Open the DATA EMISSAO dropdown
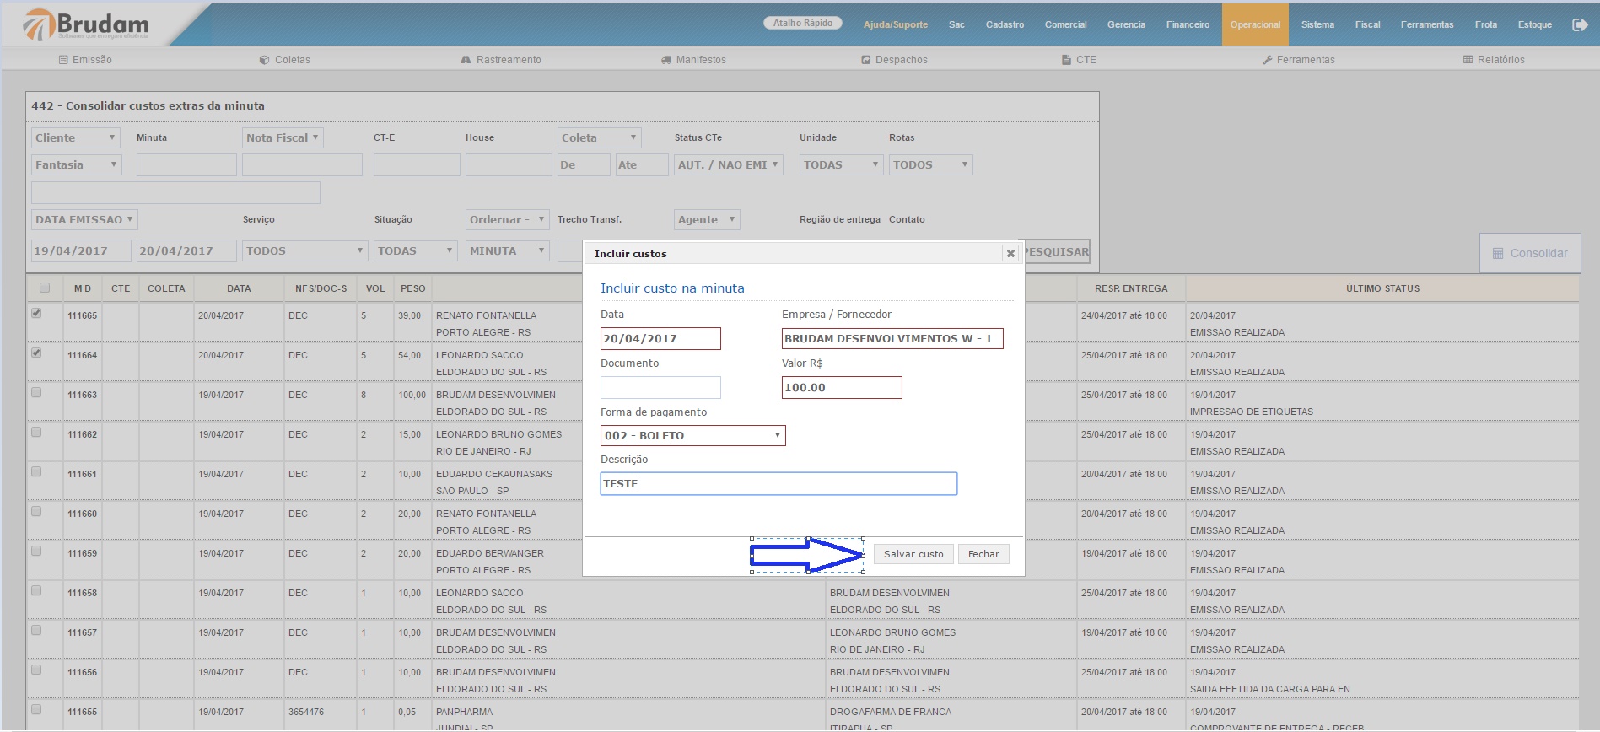Screen dimensions: 1600x732 coord(84,220)
